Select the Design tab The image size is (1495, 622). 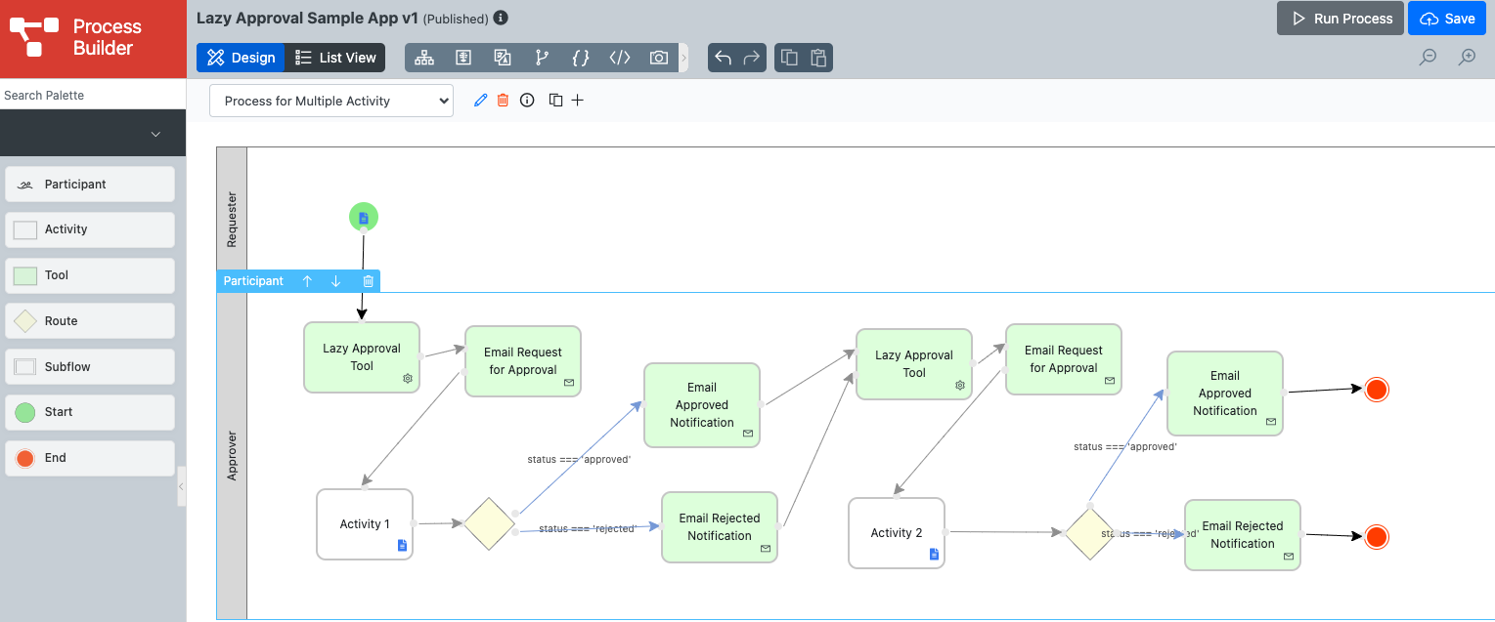pos(241,58)
